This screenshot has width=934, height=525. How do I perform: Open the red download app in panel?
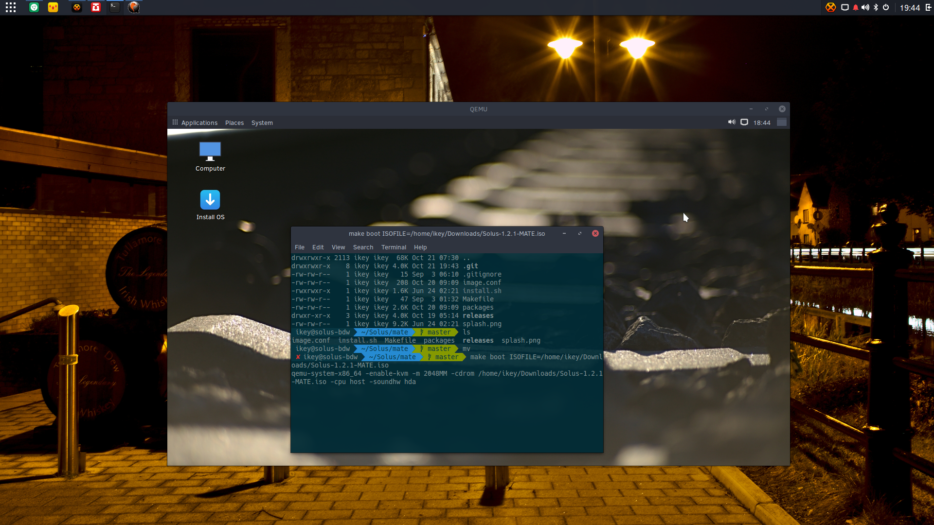96,7
